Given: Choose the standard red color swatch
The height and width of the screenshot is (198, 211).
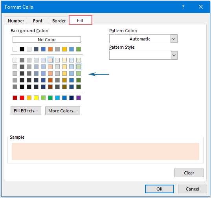Looking at the screenshot, I should pos(22,98).
